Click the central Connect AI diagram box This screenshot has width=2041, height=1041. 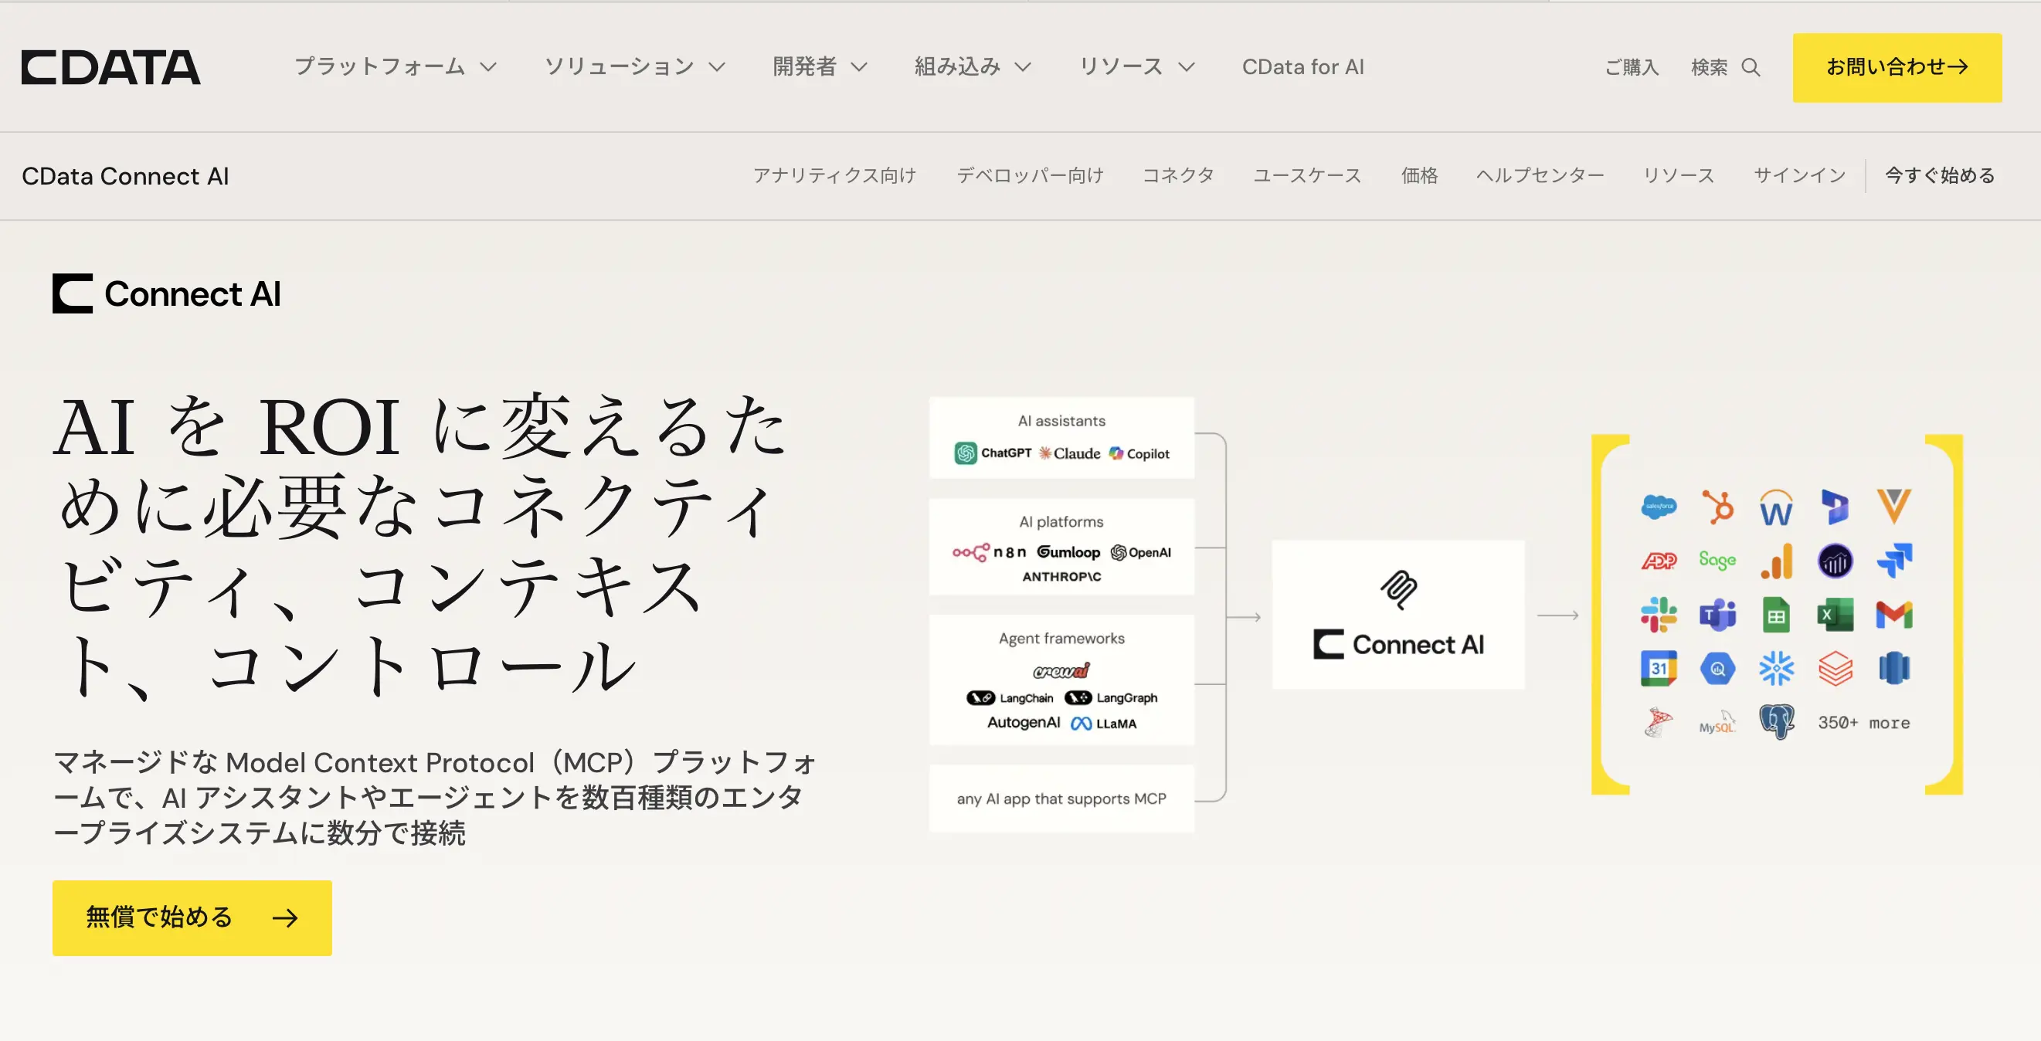coord(1397,615)
